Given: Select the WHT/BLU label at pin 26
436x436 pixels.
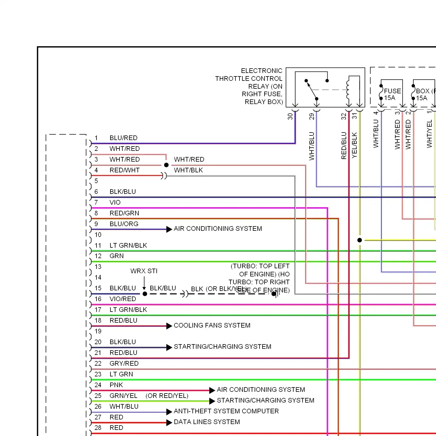Looking at the screenshot, I should point(124,406).
